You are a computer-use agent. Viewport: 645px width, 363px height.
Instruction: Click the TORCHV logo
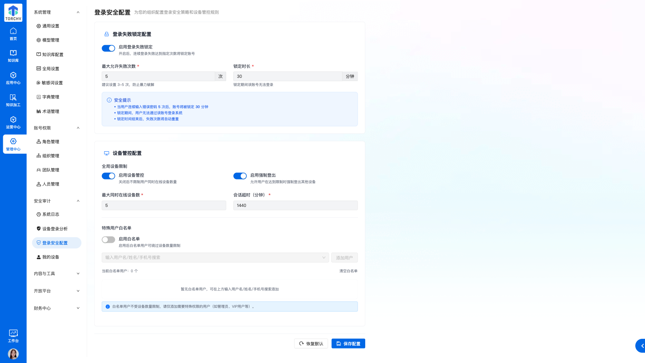pos(13,13)
